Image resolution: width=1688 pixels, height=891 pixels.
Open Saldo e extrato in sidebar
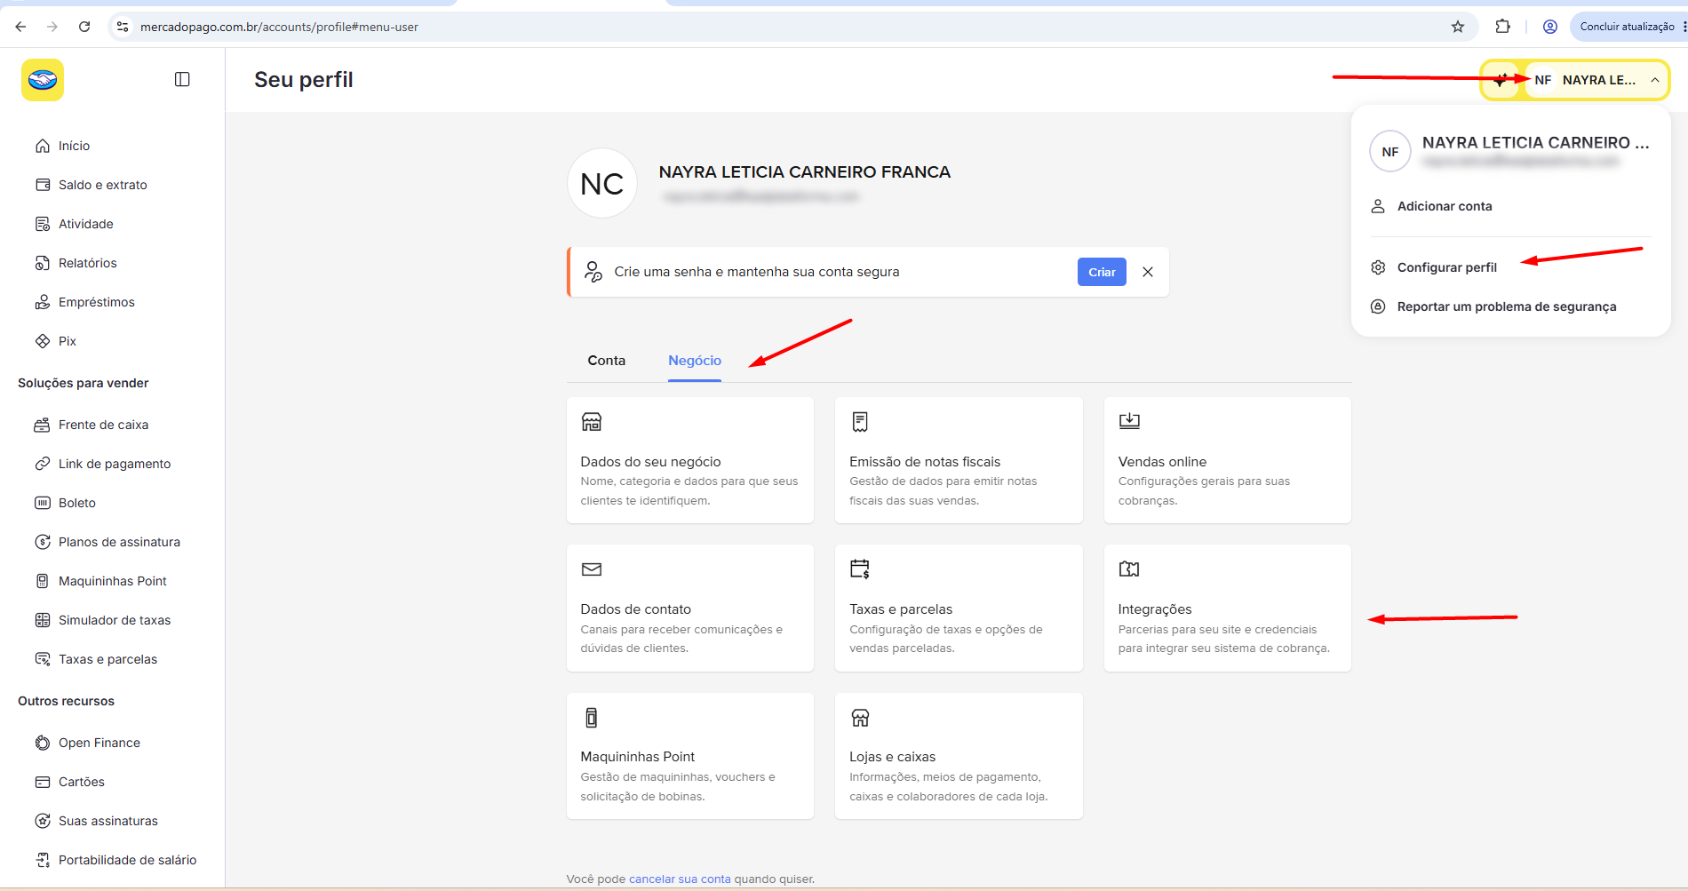(x=102, y=185)
